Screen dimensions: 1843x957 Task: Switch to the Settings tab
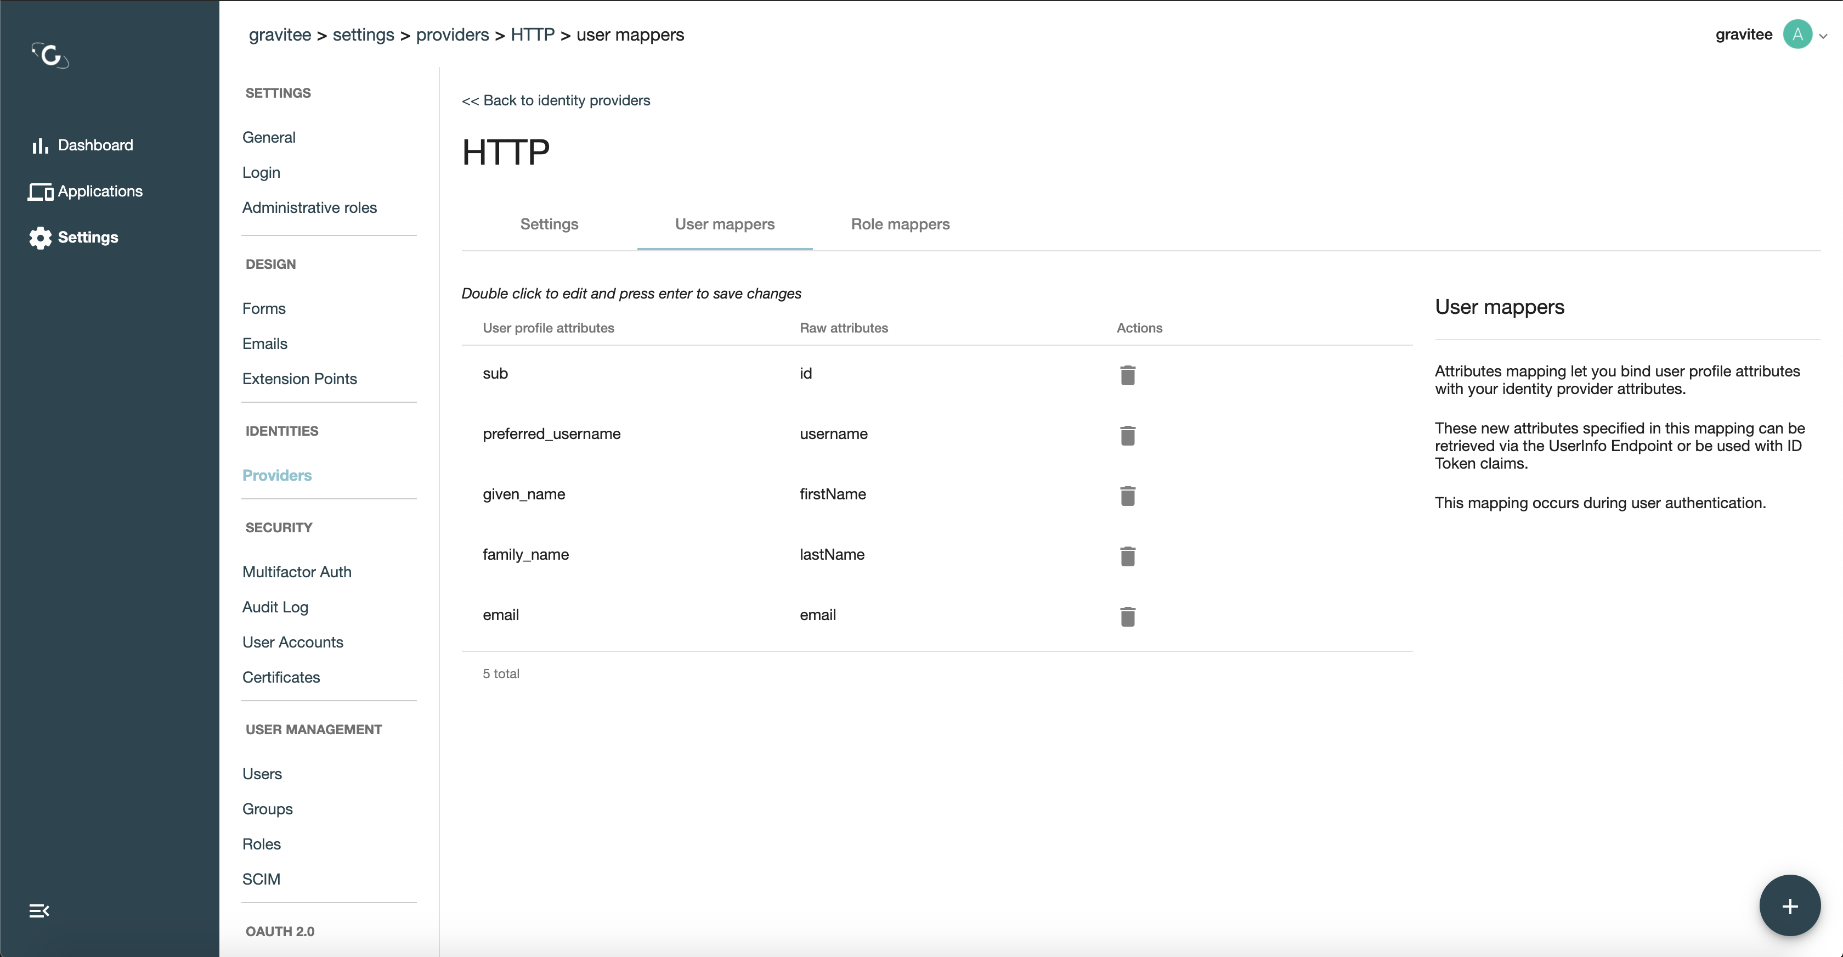549,224
